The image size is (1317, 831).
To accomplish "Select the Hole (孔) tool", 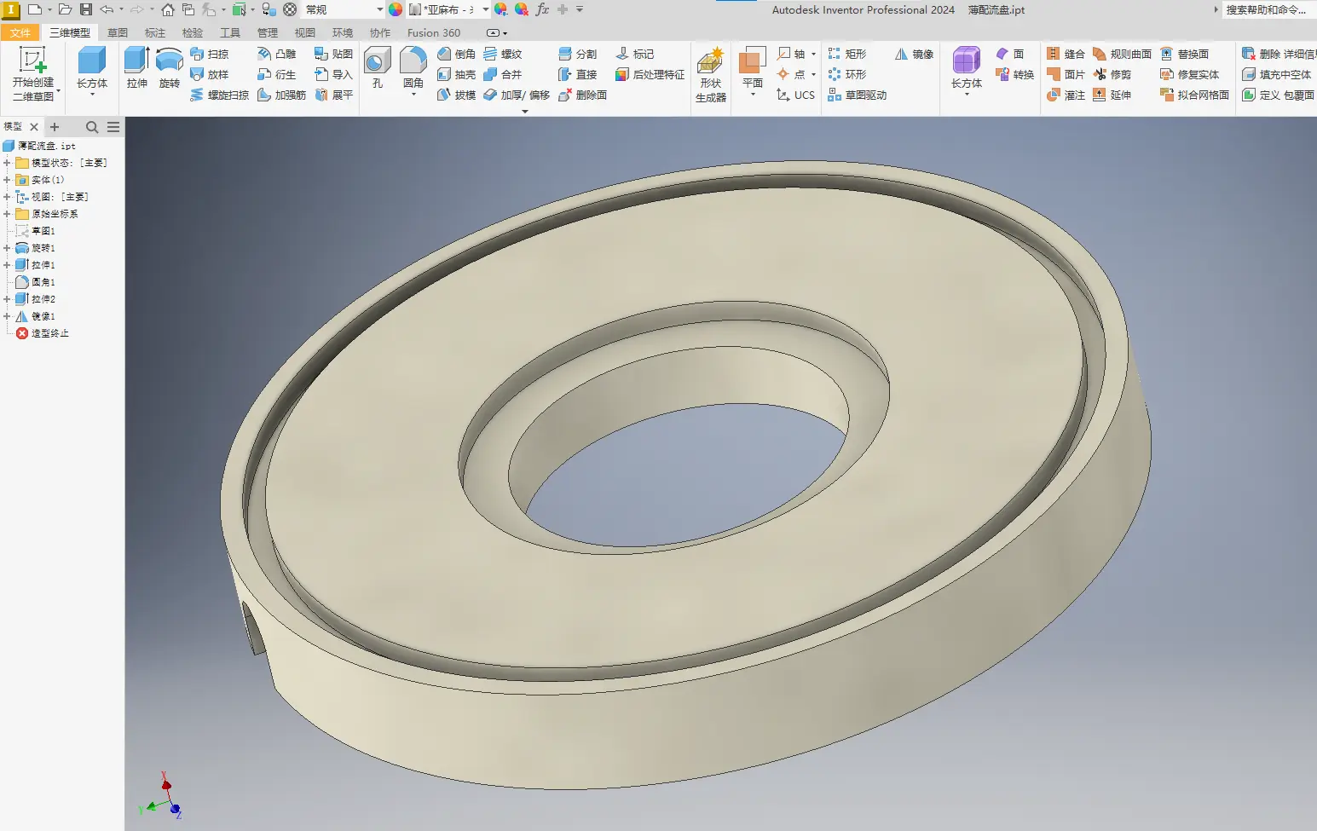I will pyautogui.click(x=378, y=68).
